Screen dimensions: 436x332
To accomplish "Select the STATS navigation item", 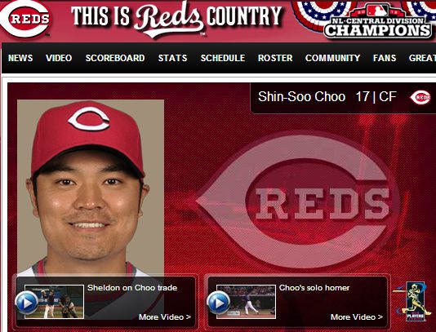I will click(172, 58).
